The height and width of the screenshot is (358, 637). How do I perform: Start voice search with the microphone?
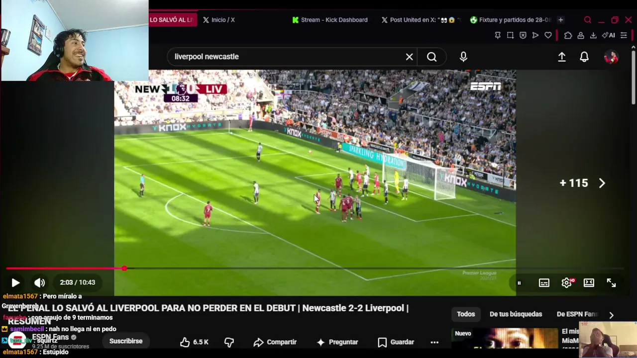coord(463,57)
